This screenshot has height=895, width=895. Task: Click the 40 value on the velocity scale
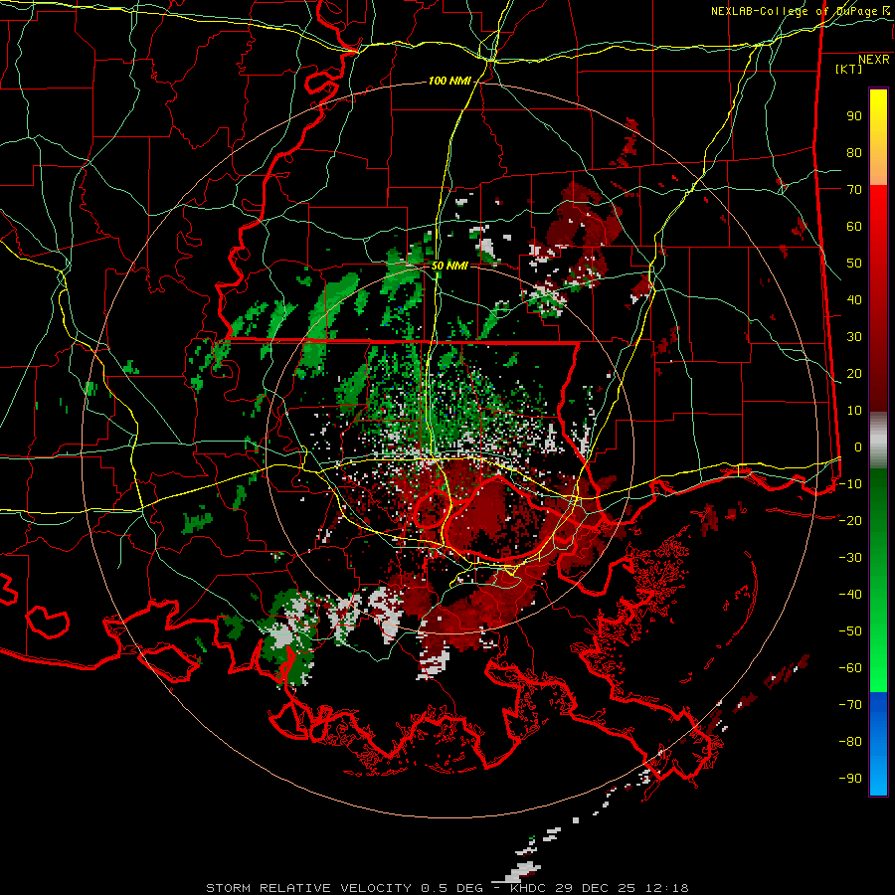click(854, 299)
